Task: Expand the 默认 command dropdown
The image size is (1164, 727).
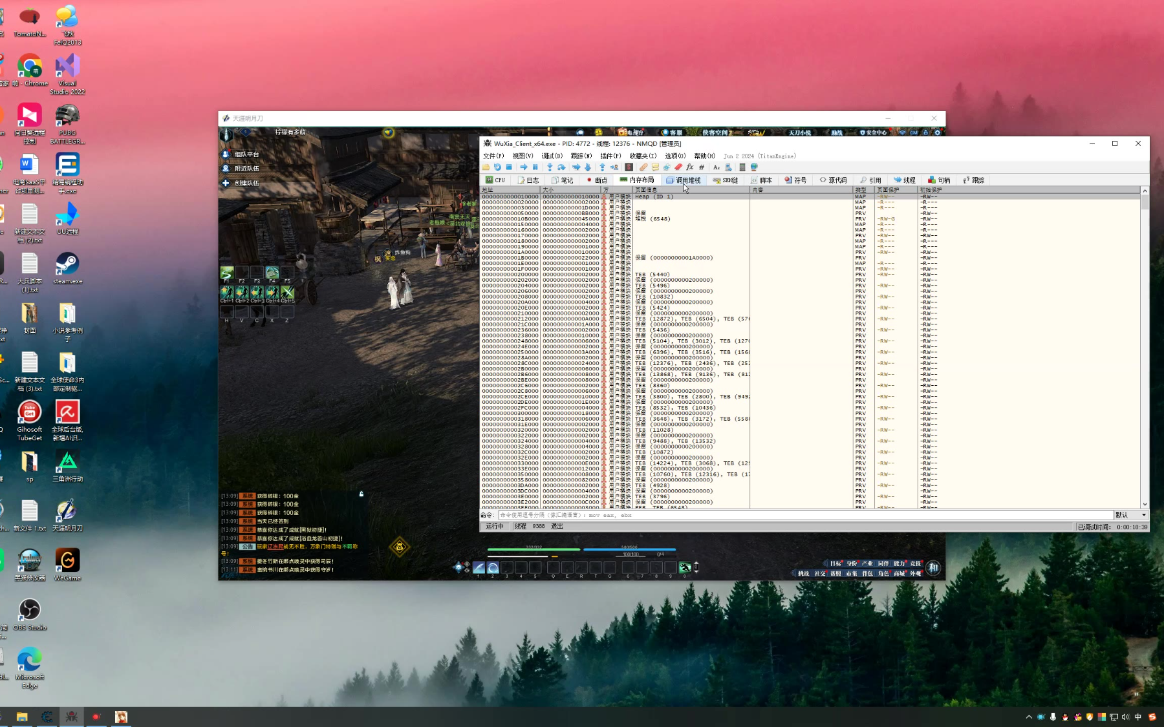Action: tap(1143, 515)
